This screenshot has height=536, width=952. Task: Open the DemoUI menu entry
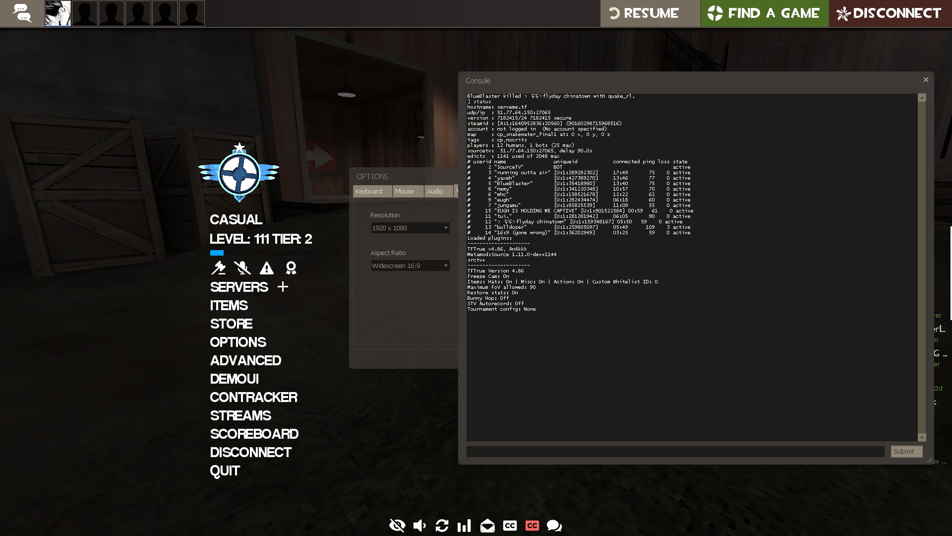click(234, 379)
